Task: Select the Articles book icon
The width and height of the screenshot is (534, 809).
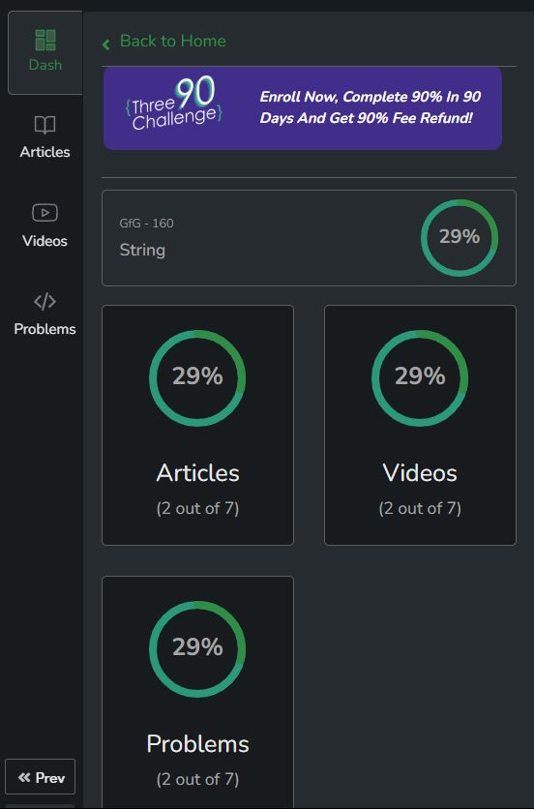Action: 44,125
